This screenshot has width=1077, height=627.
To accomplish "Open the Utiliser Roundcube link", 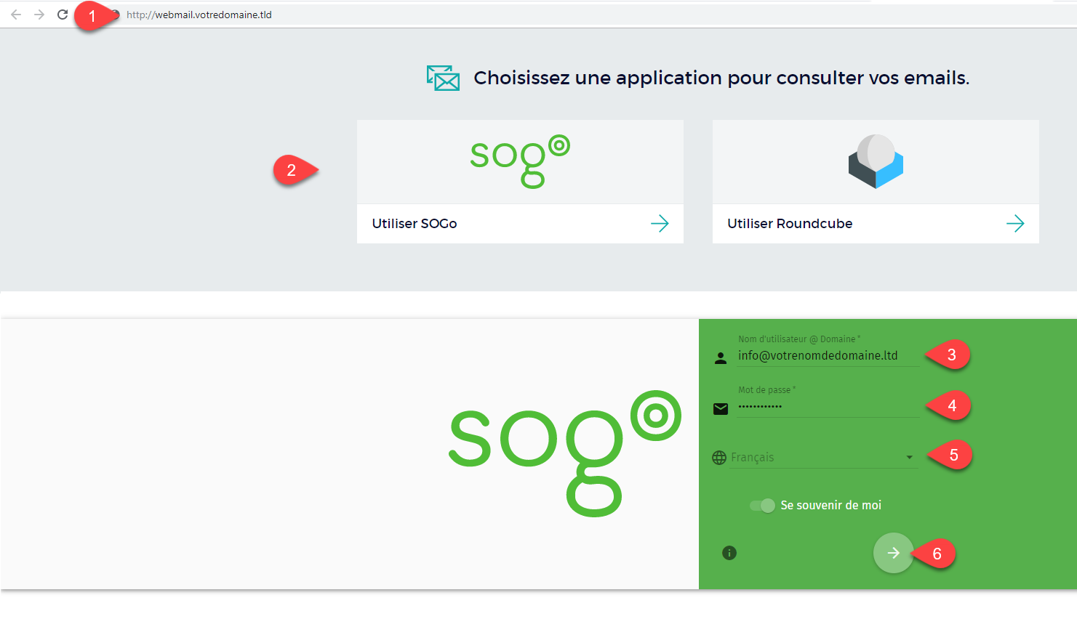I will pos(790,224).
